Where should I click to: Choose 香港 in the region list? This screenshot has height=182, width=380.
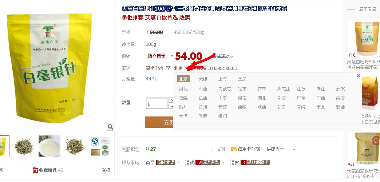(x=203, y=116)
